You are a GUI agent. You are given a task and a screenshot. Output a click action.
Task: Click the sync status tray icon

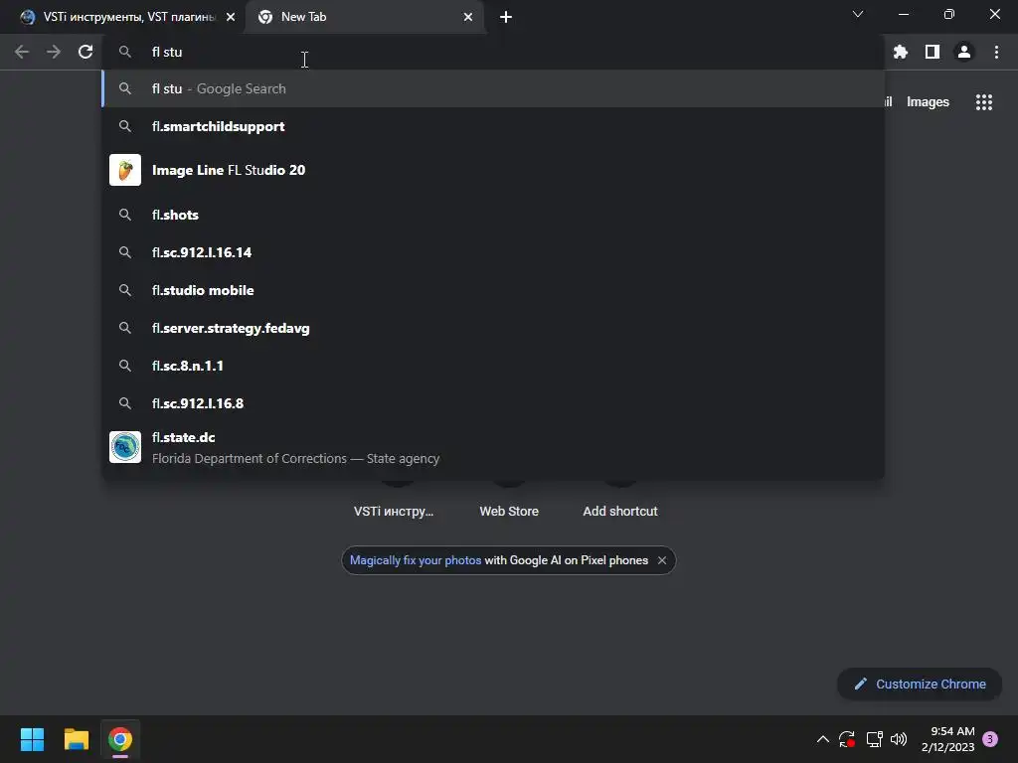(847, 739)
